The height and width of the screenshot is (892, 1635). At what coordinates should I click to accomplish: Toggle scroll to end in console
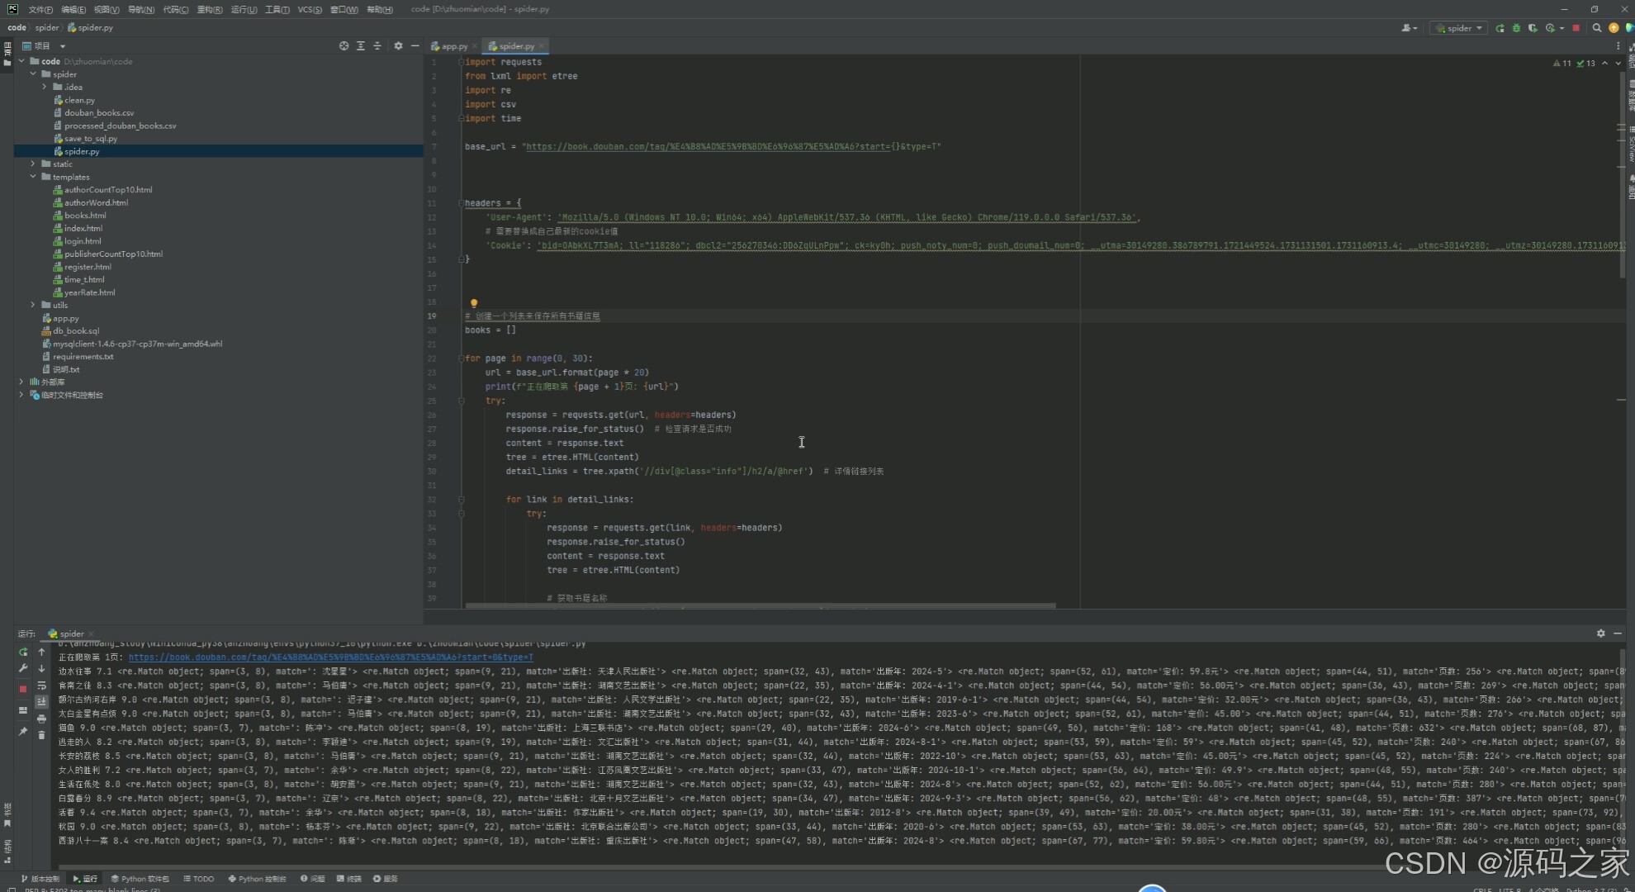click(41, 702)
